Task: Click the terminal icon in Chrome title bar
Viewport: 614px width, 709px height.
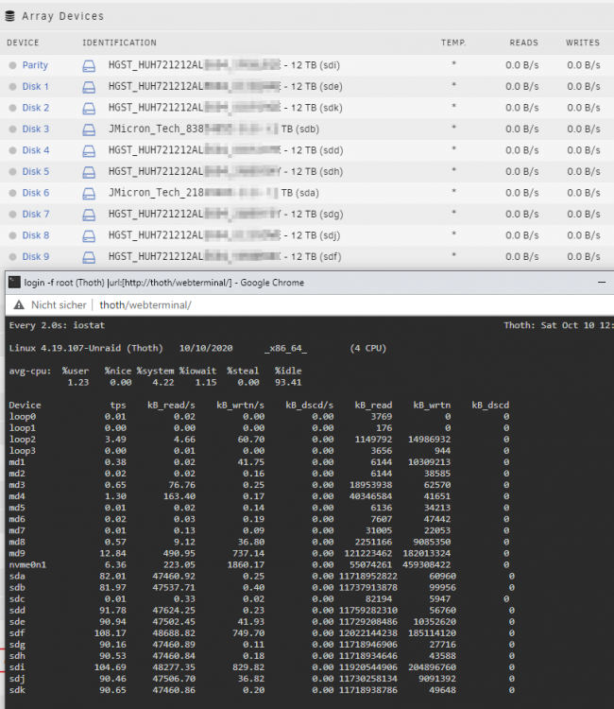Action: [x=14, y=283]
